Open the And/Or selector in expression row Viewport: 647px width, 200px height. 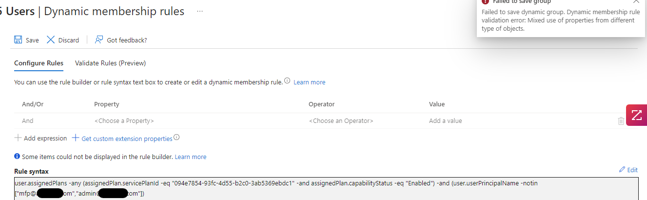[x=28, y=121]
